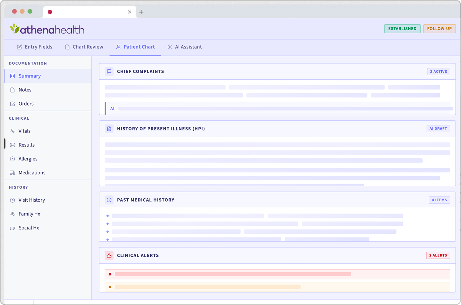
Task: Select the Patient Chart tab
Action: (135, 47)
